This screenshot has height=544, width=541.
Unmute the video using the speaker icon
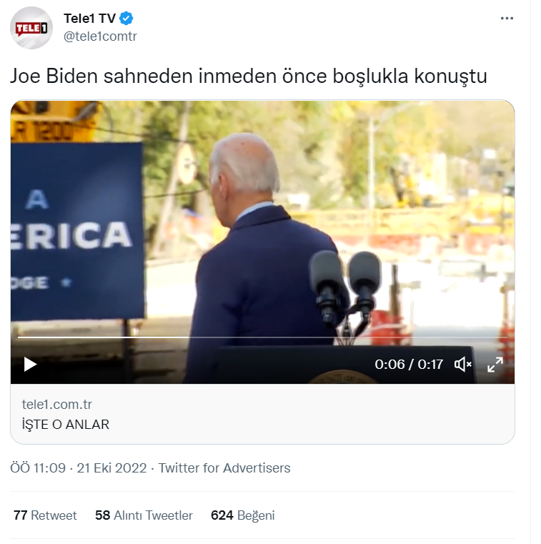coord(463,365)
